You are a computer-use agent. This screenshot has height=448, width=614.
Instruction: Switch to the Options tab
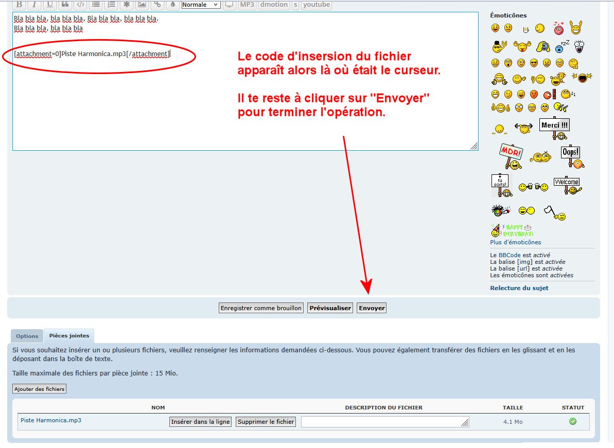tap(27, 336)
